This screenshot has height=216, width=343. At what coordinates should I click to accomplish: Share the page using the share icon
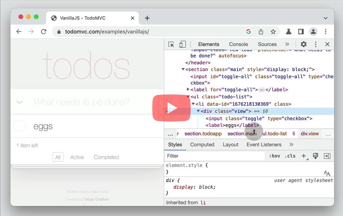tap(261, 32)
